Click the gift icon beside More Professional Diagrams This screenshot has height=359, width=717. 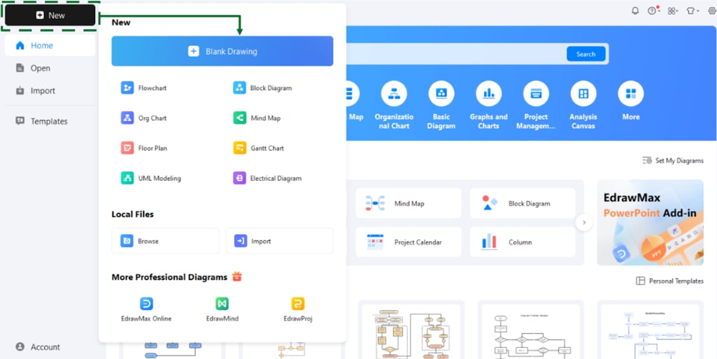[237, 277]
